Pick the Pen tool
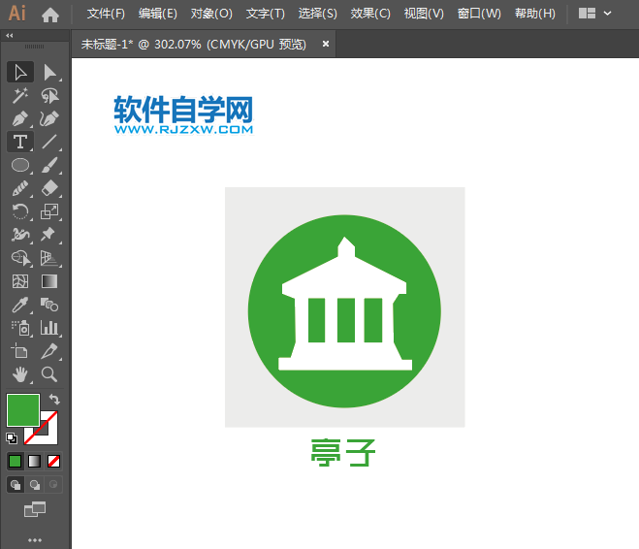Screen dimensions: 639x549 tap(19, 118)
